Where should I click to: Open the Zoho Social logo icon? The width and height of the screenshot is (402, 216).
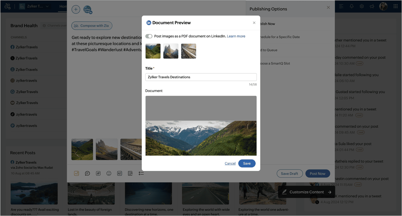8,6
